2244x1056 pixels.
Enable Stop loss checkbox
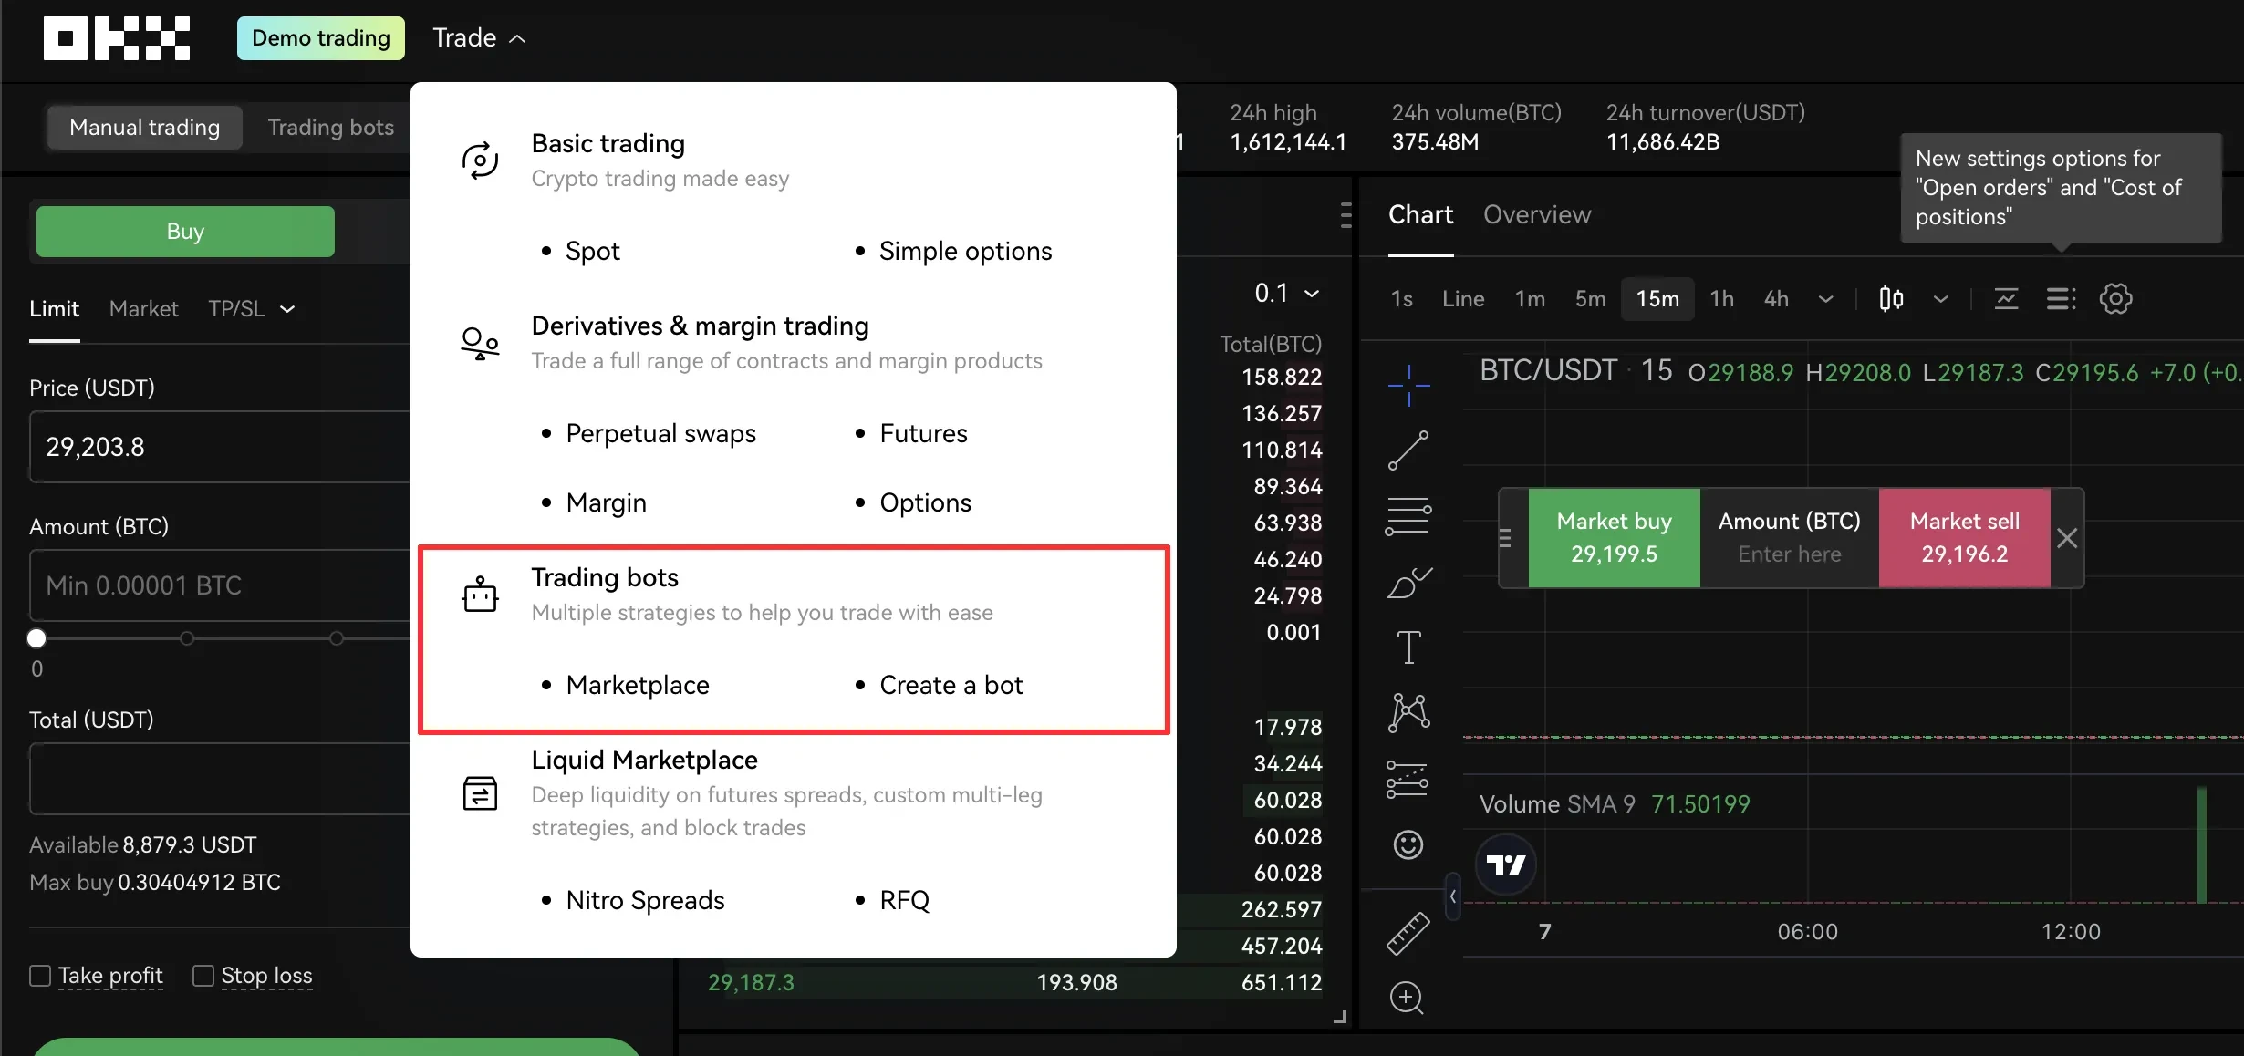click(201, 975)
